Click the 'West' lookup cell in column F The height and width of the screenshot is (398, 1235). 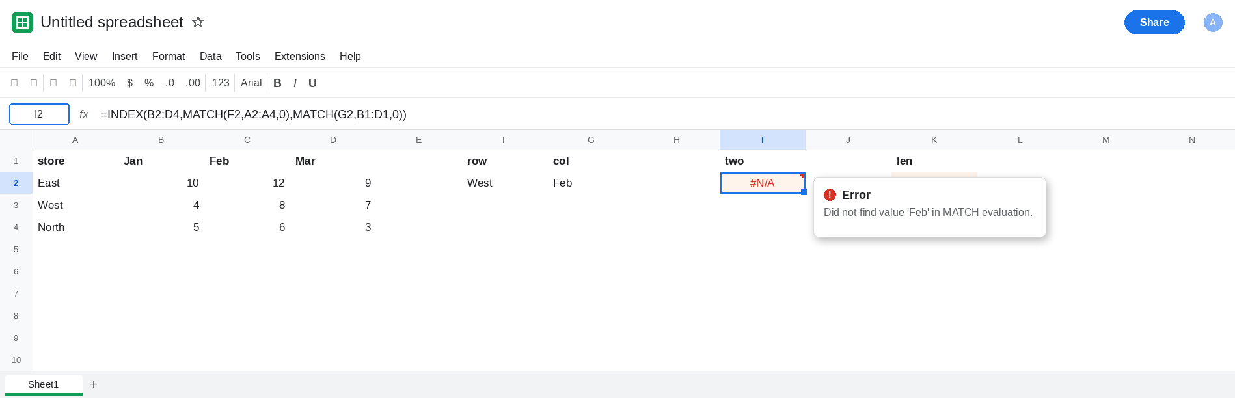click(x=505, y=183)
